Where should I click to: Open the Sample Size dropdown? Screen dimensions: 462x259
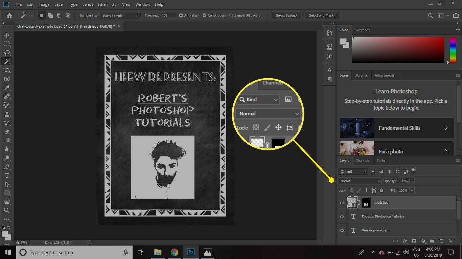[x=120, y=16]
